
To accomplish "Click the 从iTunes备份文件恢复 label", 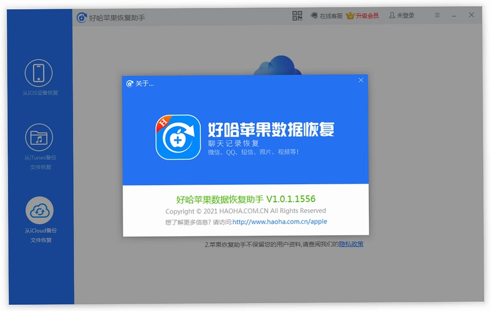I will (x=41, y=162).
